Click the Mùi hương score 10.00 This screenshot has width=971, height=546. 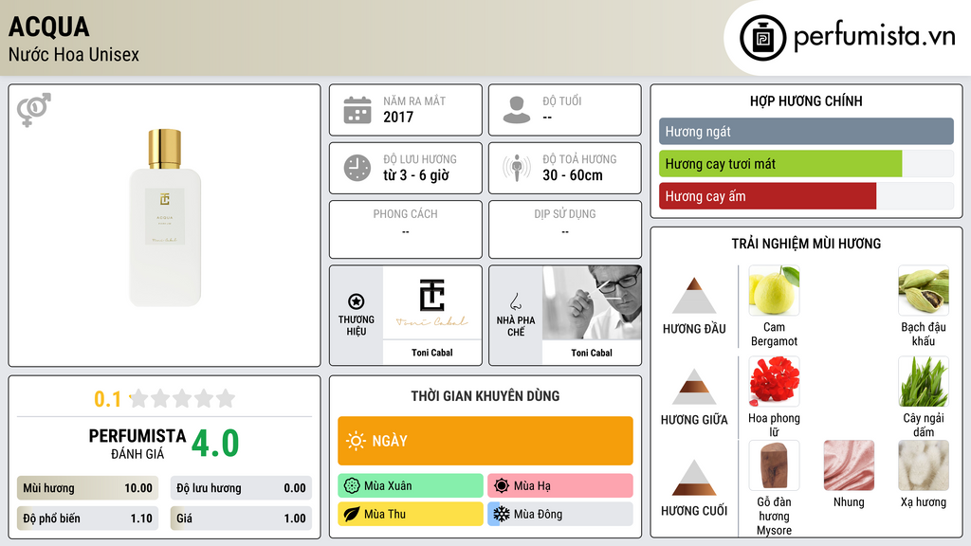[x=87, y=488]
